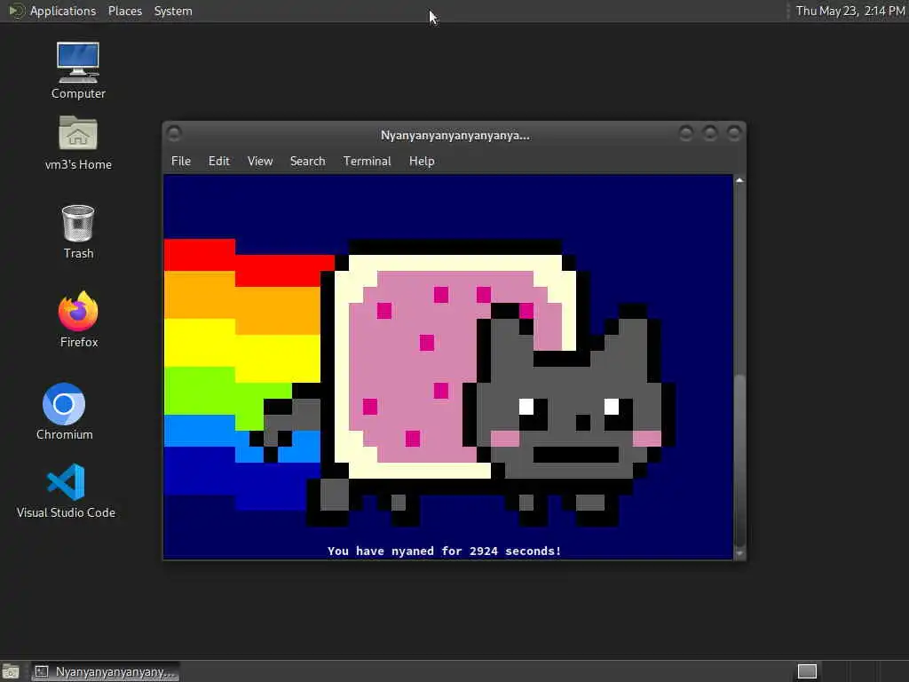Viewport: 909px width, 682px height.
Task: Click the terminal scrollbar down arrow
Action: [x=739, y=553]
